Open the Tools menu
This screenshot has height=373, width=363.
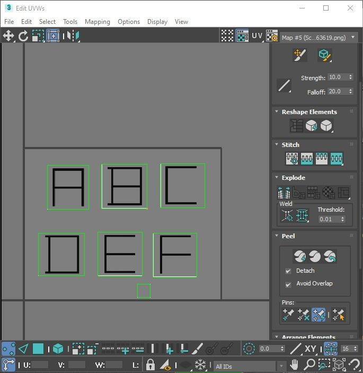pyautogui.click(x=70, y=22)
